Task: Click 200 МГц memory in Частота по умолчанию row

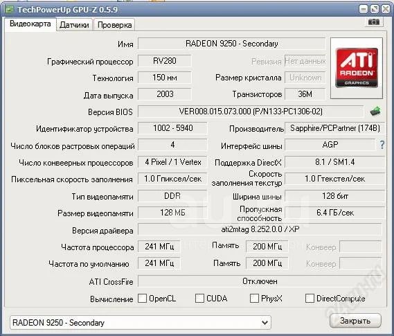Action: (x=267, y=263)
